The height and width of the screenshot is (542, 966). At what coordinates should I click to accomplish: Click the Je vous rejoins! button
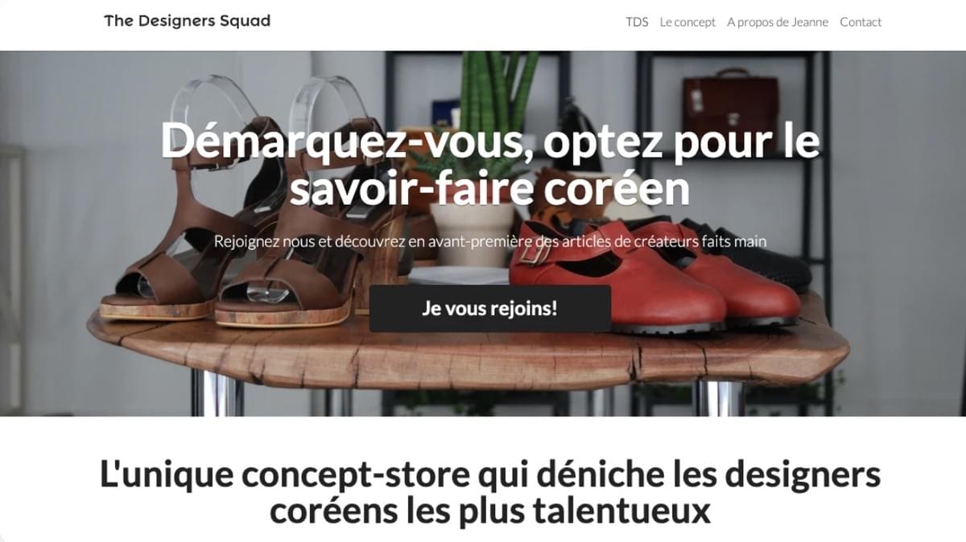tap(490, 308)
